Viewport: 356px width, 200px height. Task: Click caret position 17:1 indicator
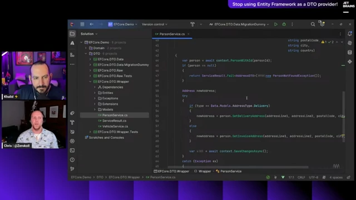coord(291,177)
